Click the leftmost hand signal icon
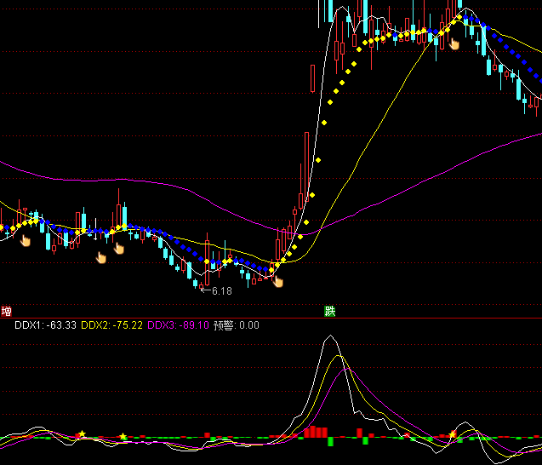 [x=25, y=241]
